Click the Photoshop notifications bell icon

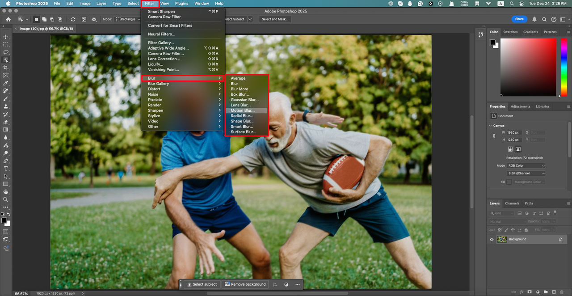pyautogui.click(x=534, y=19)
